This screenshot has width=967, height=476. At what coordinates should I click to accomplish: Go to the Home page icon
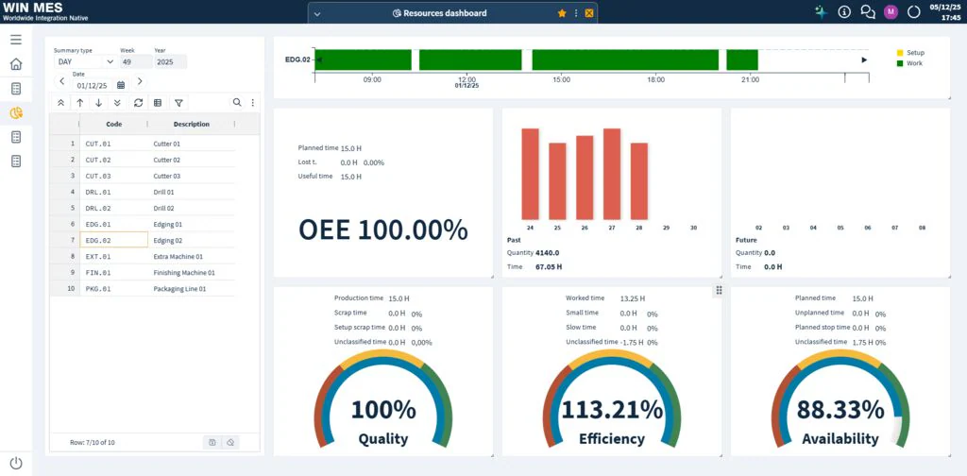point(16,64)
